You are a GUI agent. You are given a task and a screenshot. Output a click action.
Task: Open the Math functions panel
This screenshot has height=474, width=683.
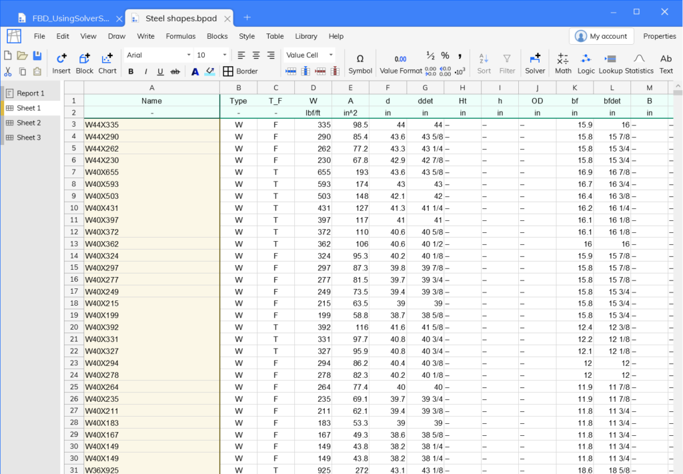coord(563,62)
